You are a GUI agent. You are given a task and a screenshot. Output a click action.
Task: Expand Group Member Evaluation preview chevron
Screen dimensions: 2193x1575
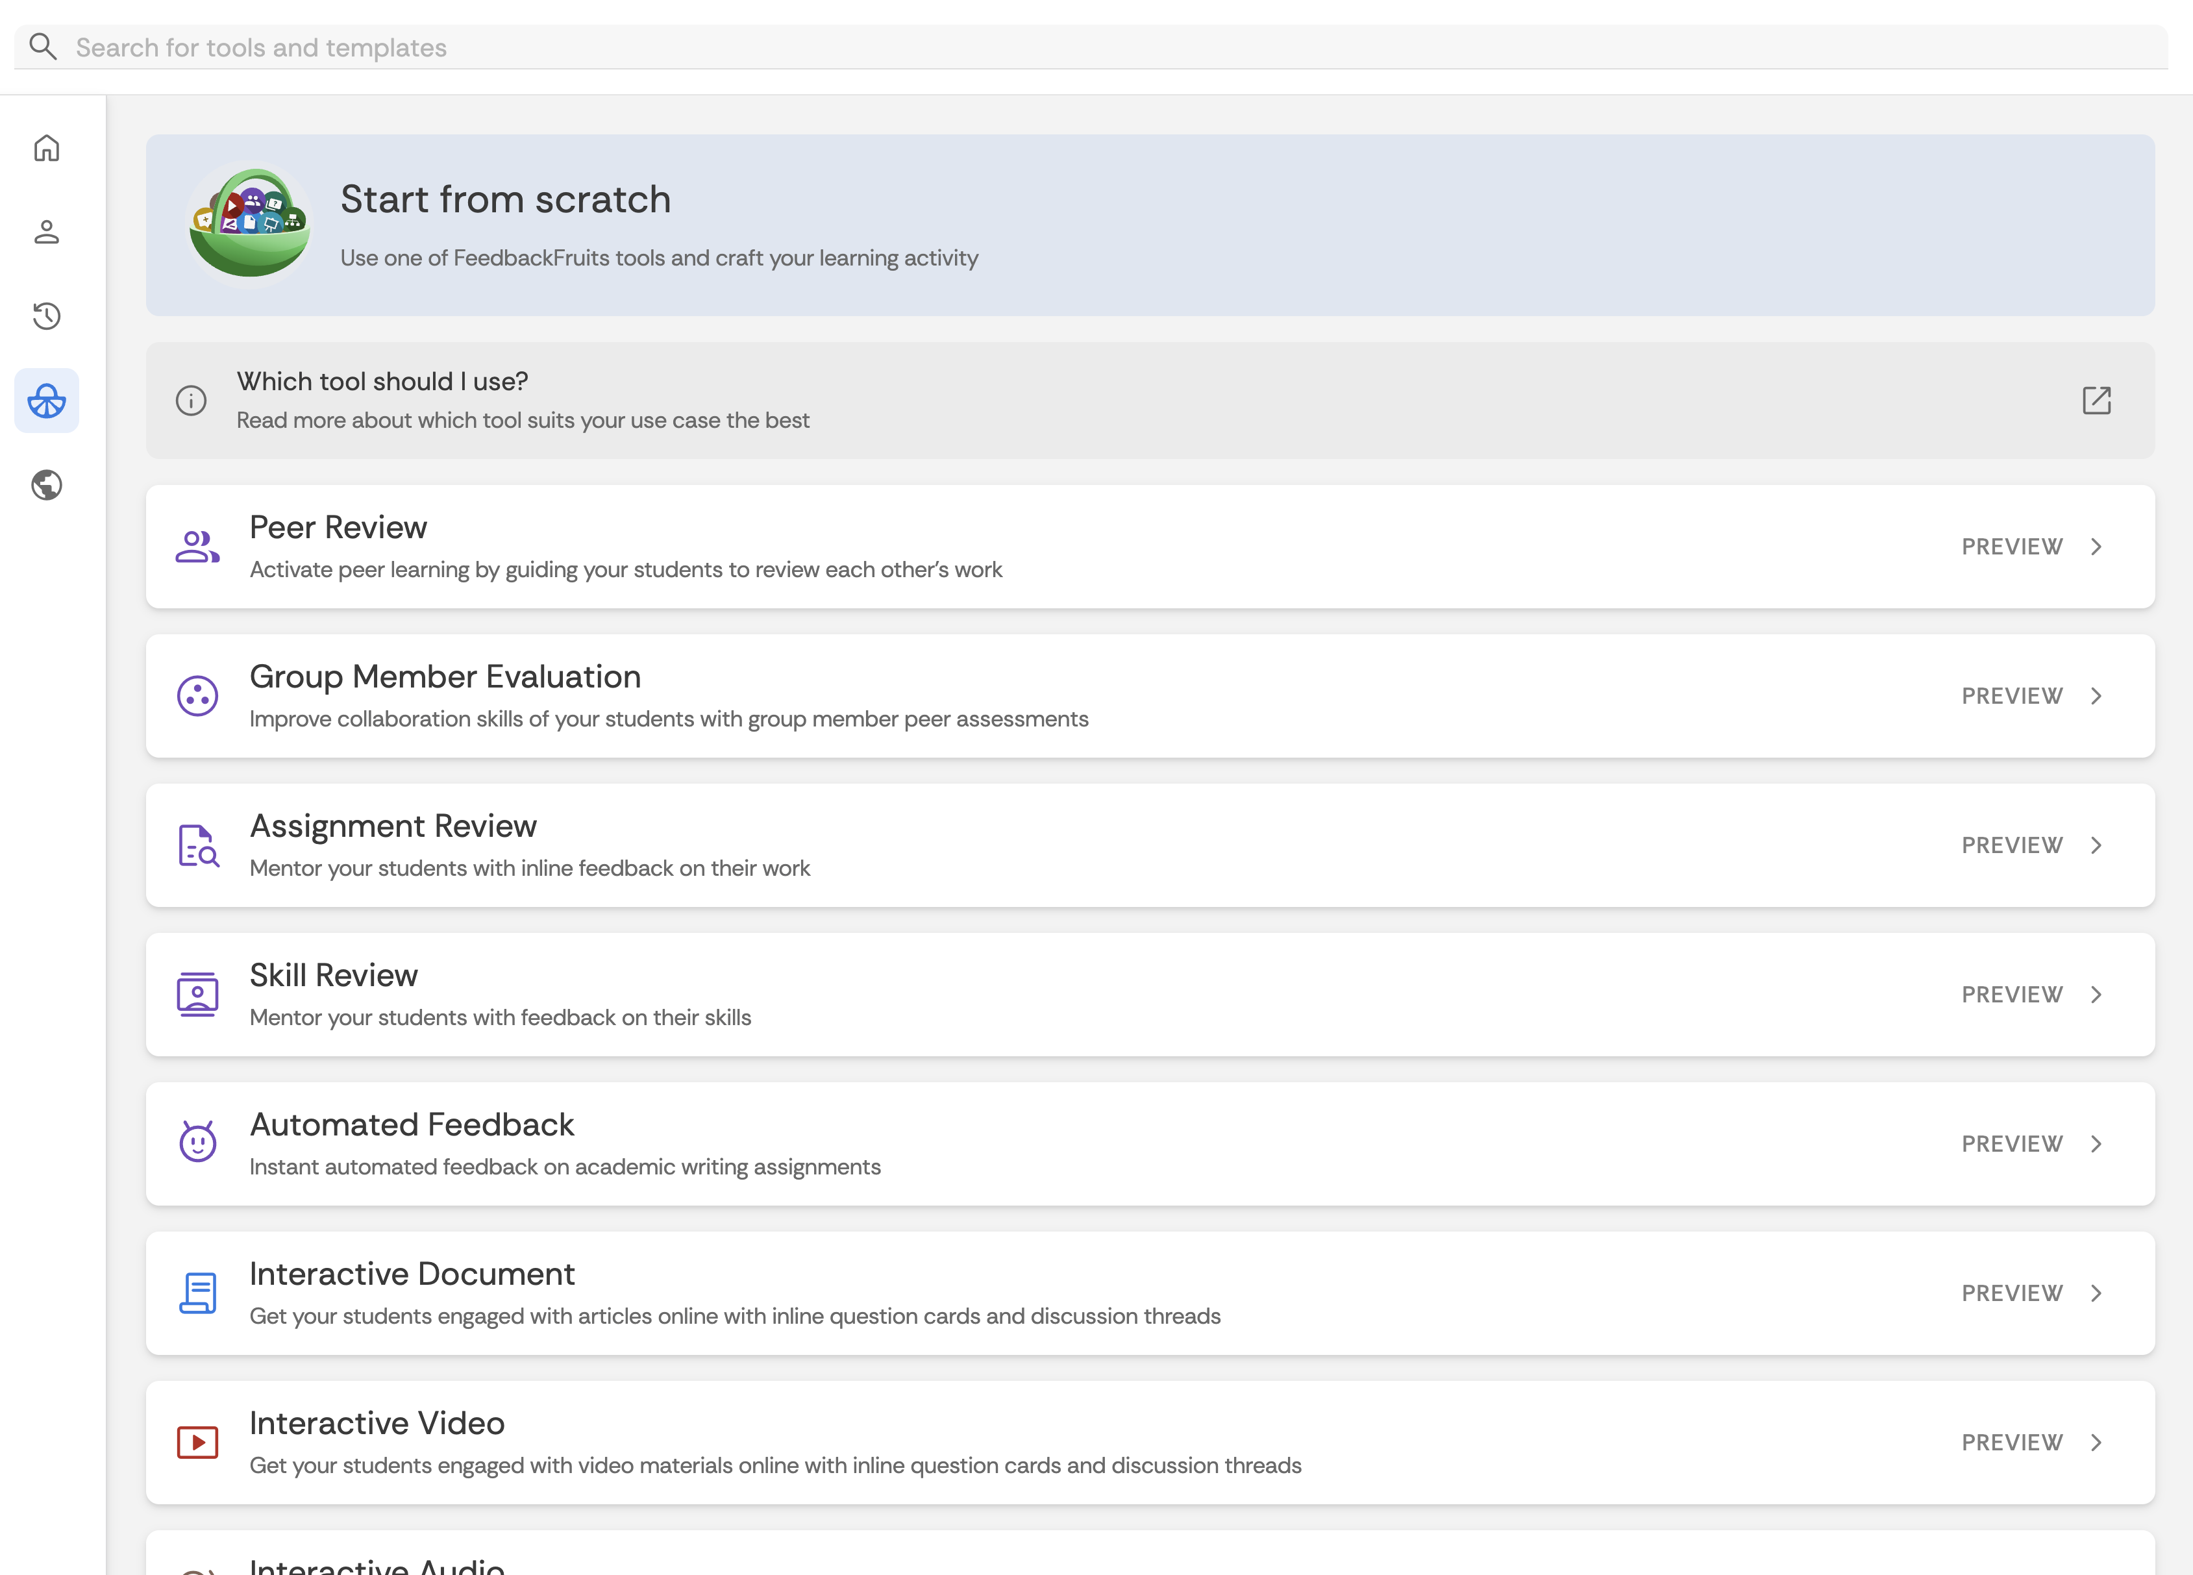[2096, 696]
